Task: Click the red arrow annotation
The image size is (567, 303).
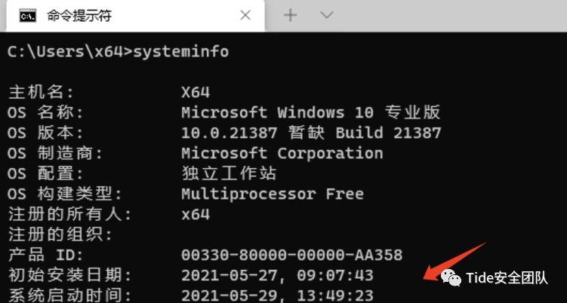Action: 455,262
